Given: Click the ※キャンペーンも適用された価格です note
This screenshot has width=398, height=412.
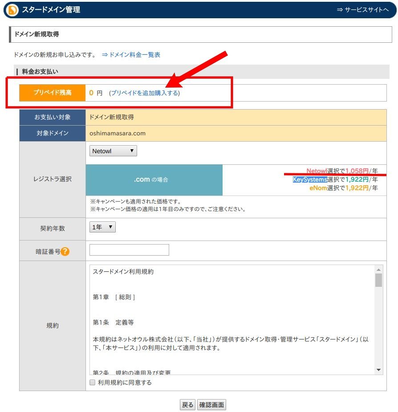Looking at the screenshot, I should (x=135, y=202).
